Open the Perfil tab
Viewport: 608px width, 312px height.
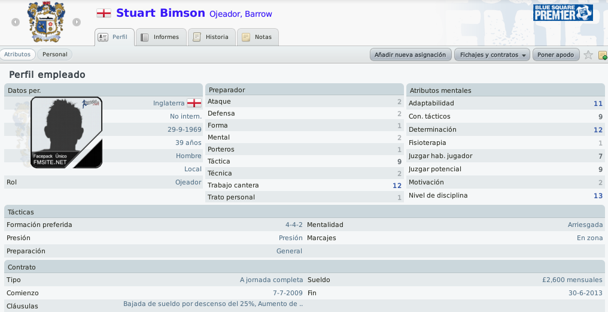point(114,37)
